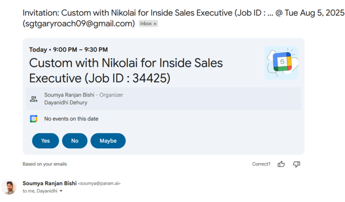Screen dimensions: 345x202
Task: Expand recipient details arrow after Dayanidhi
Action: [x=61, y=191]
